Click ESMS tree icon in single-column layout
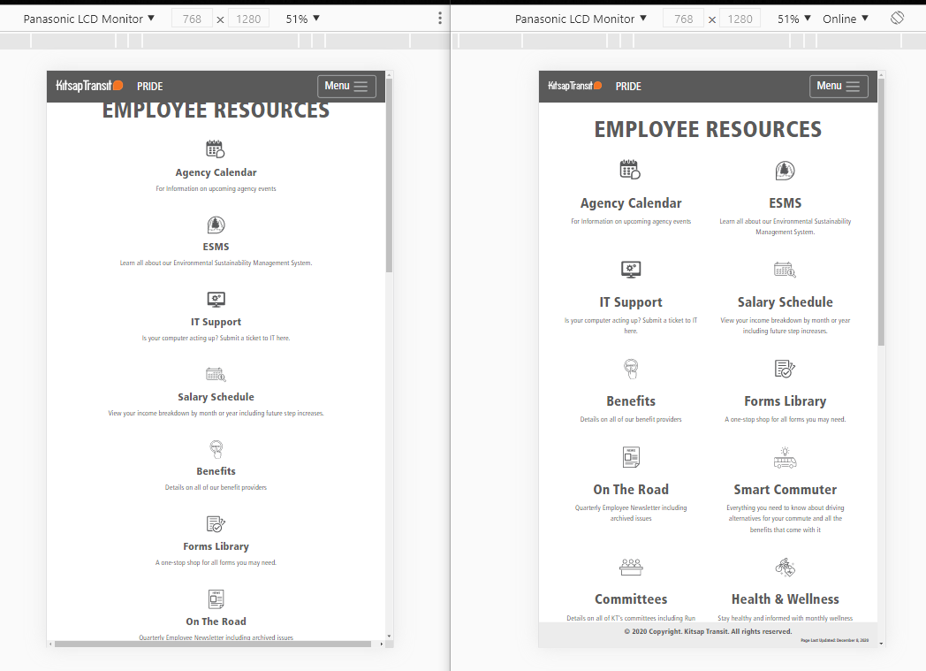The image size is (926, 671). [x=216, y=225]
